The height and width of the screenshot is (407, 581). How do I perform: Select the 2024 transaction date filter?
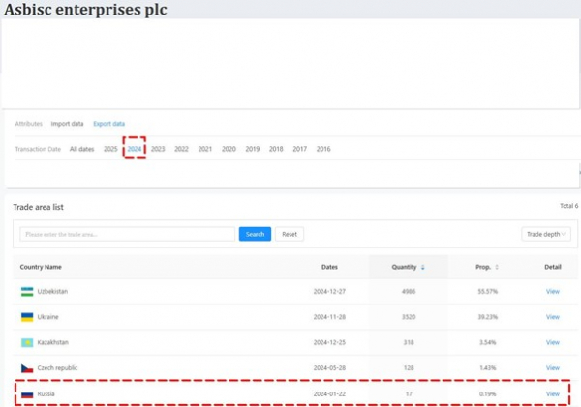point(134,149)
